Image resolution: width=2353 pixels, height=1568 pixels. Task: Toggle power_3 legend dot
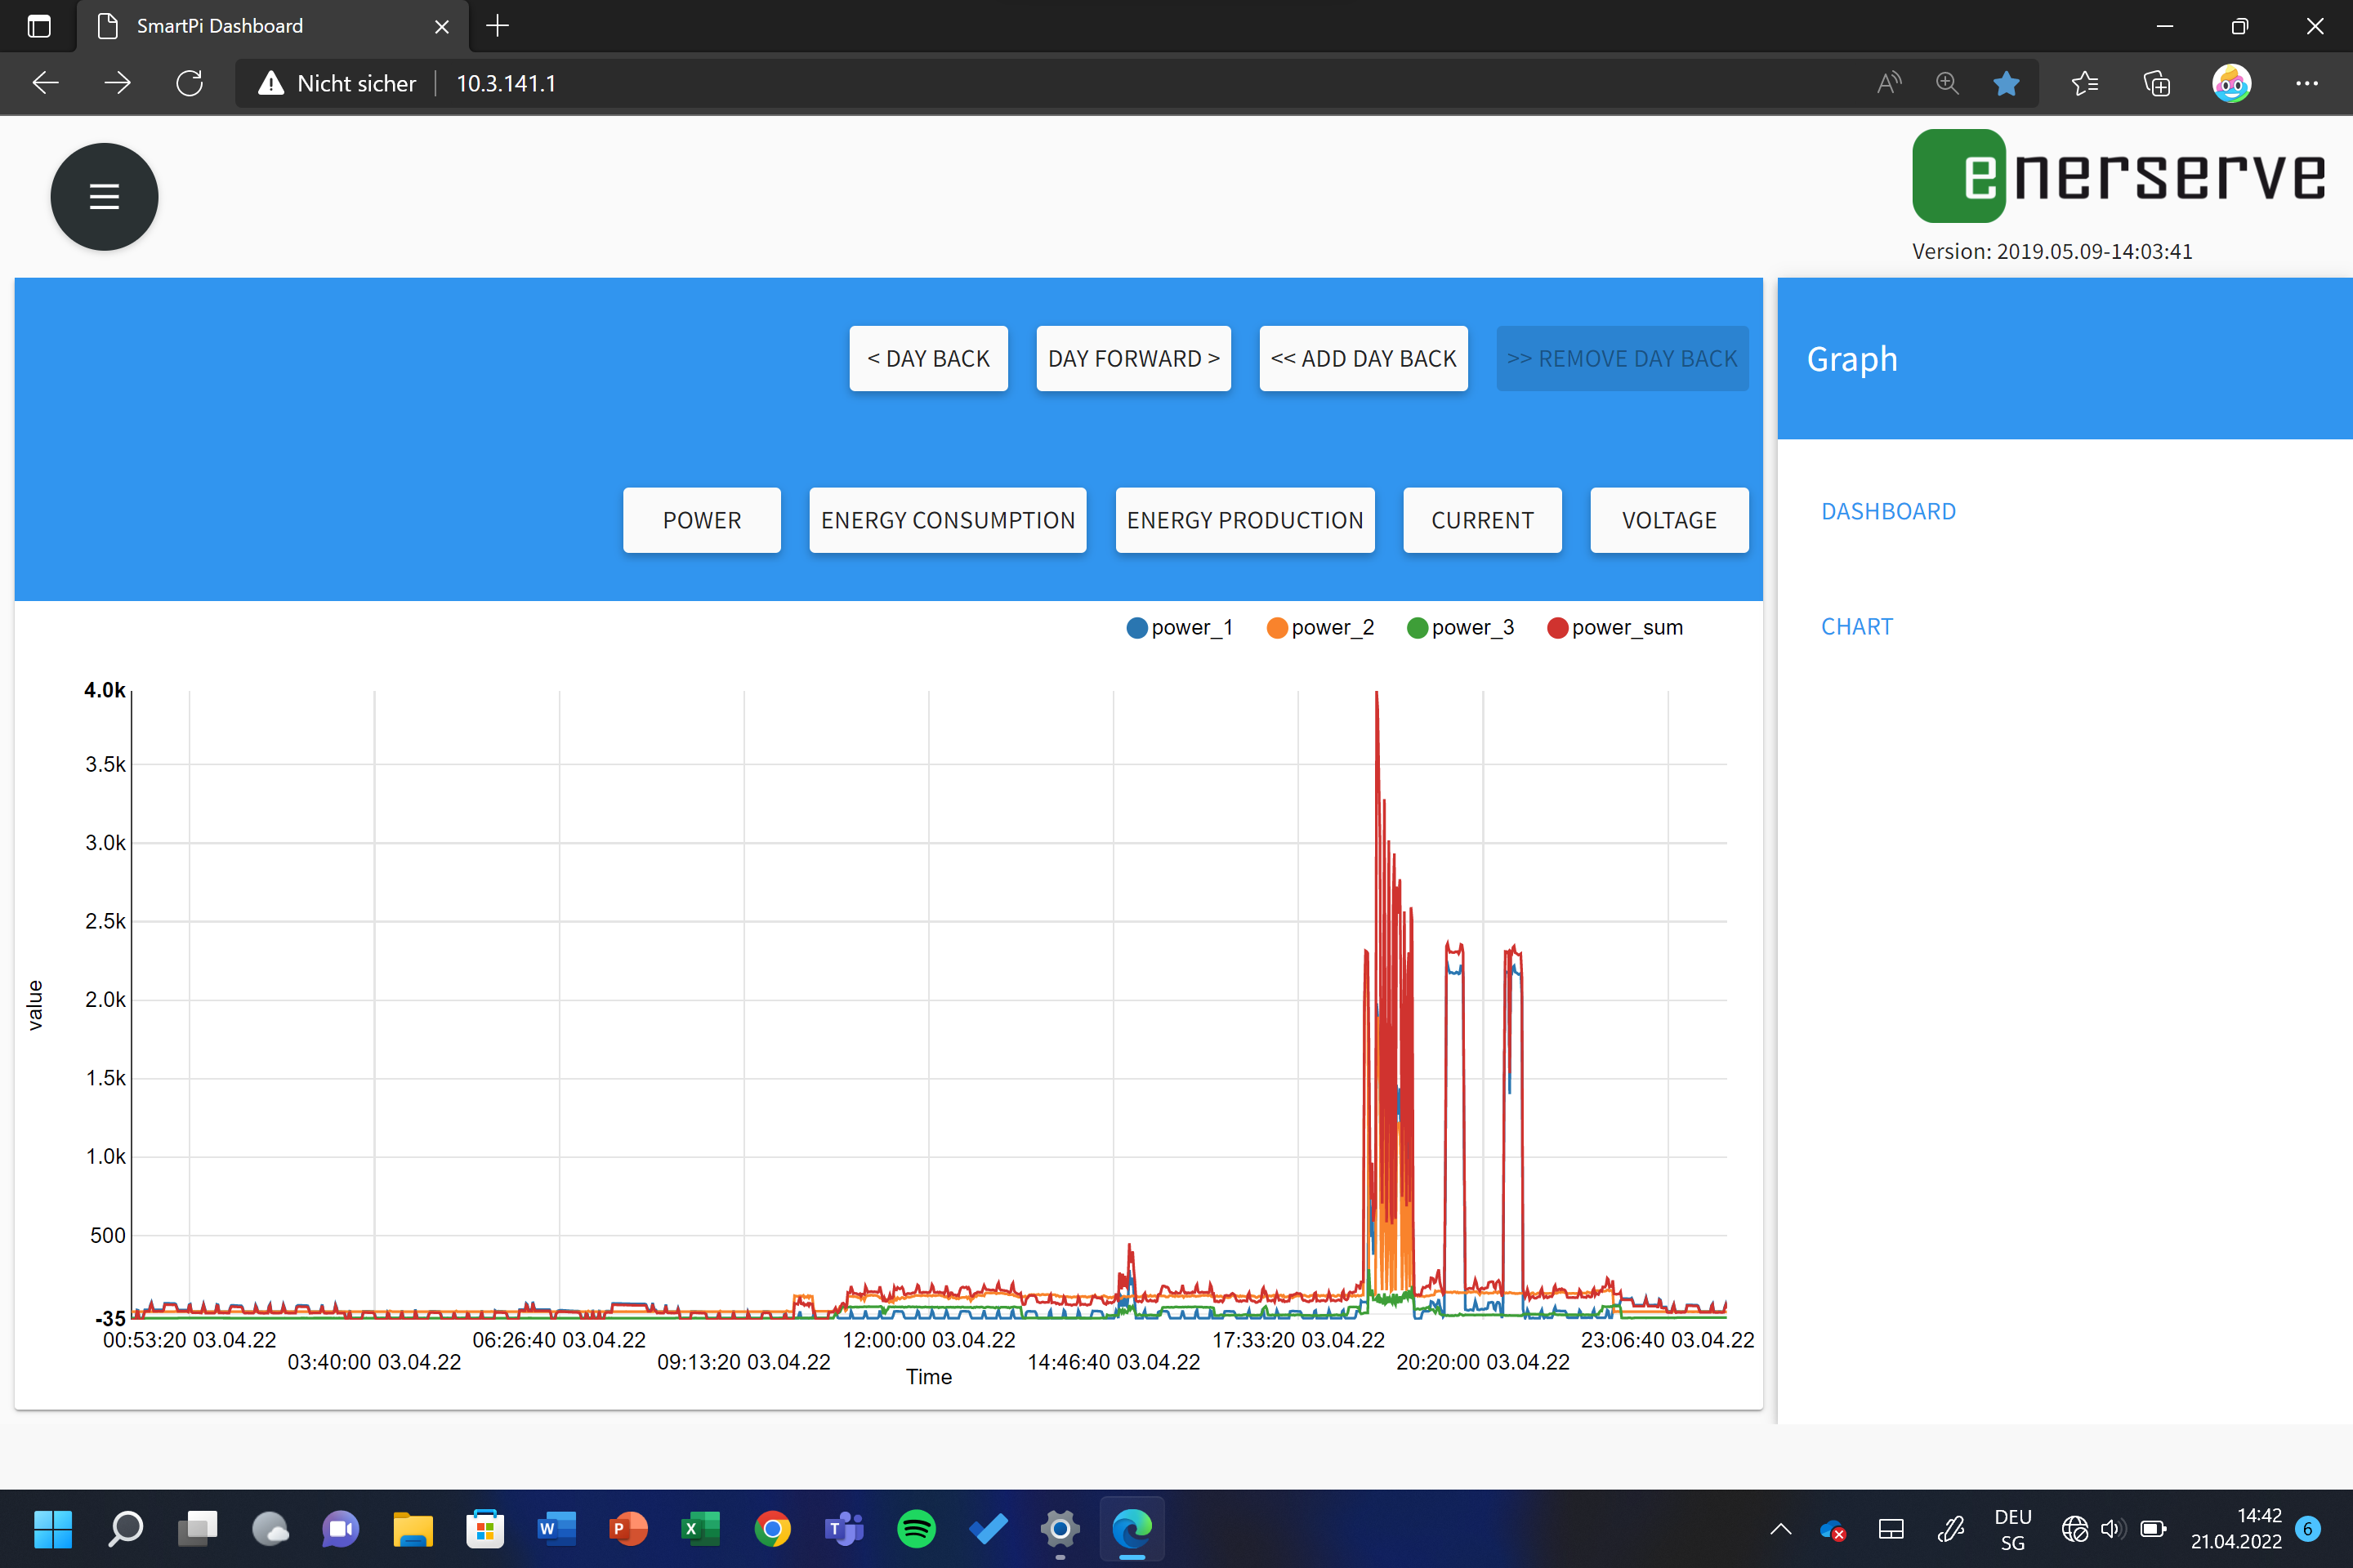tap(1417, 628)
